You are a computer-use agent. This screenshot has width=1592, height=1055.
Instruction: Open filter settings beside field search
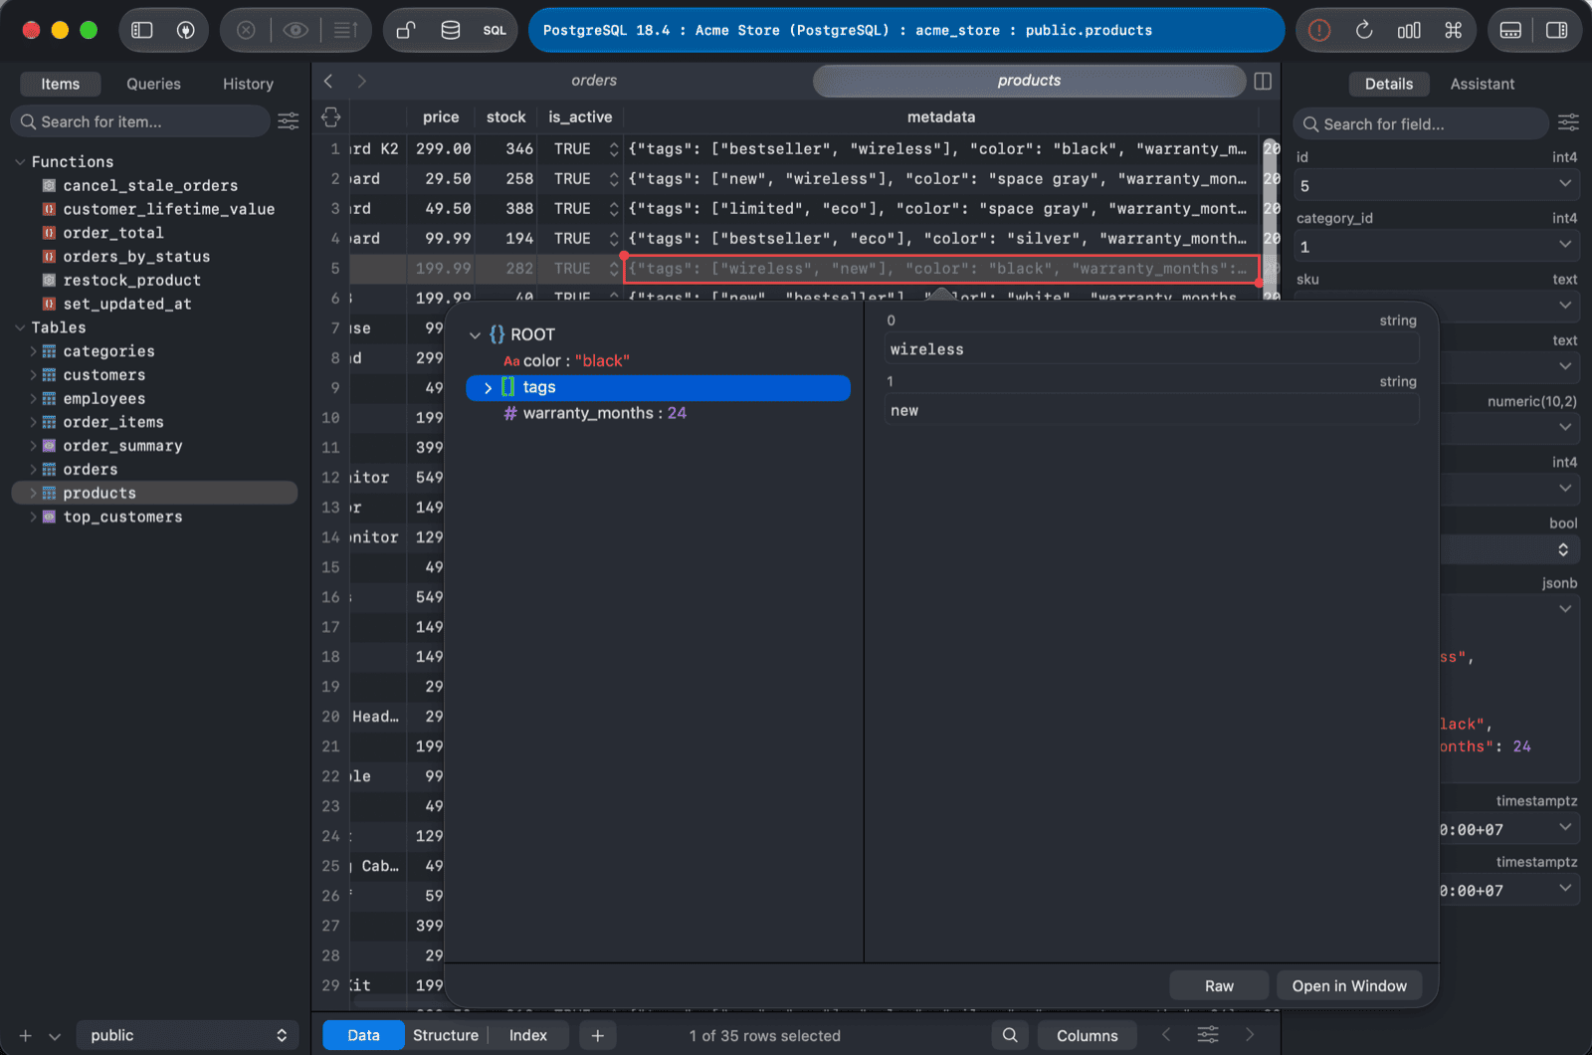pyautogui.click(x=1568, y=123)
